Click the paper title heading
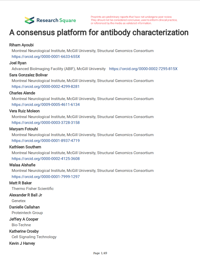200x260 pixels. (99, 32)
